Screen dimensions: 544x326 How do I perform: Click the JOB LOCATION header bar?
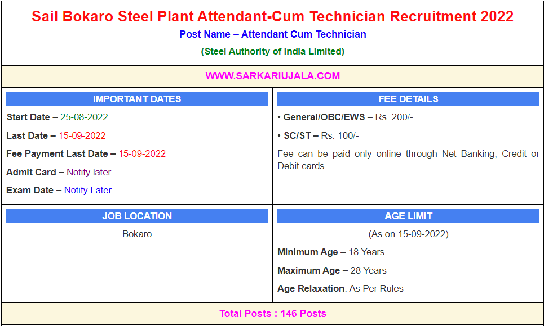137,216
